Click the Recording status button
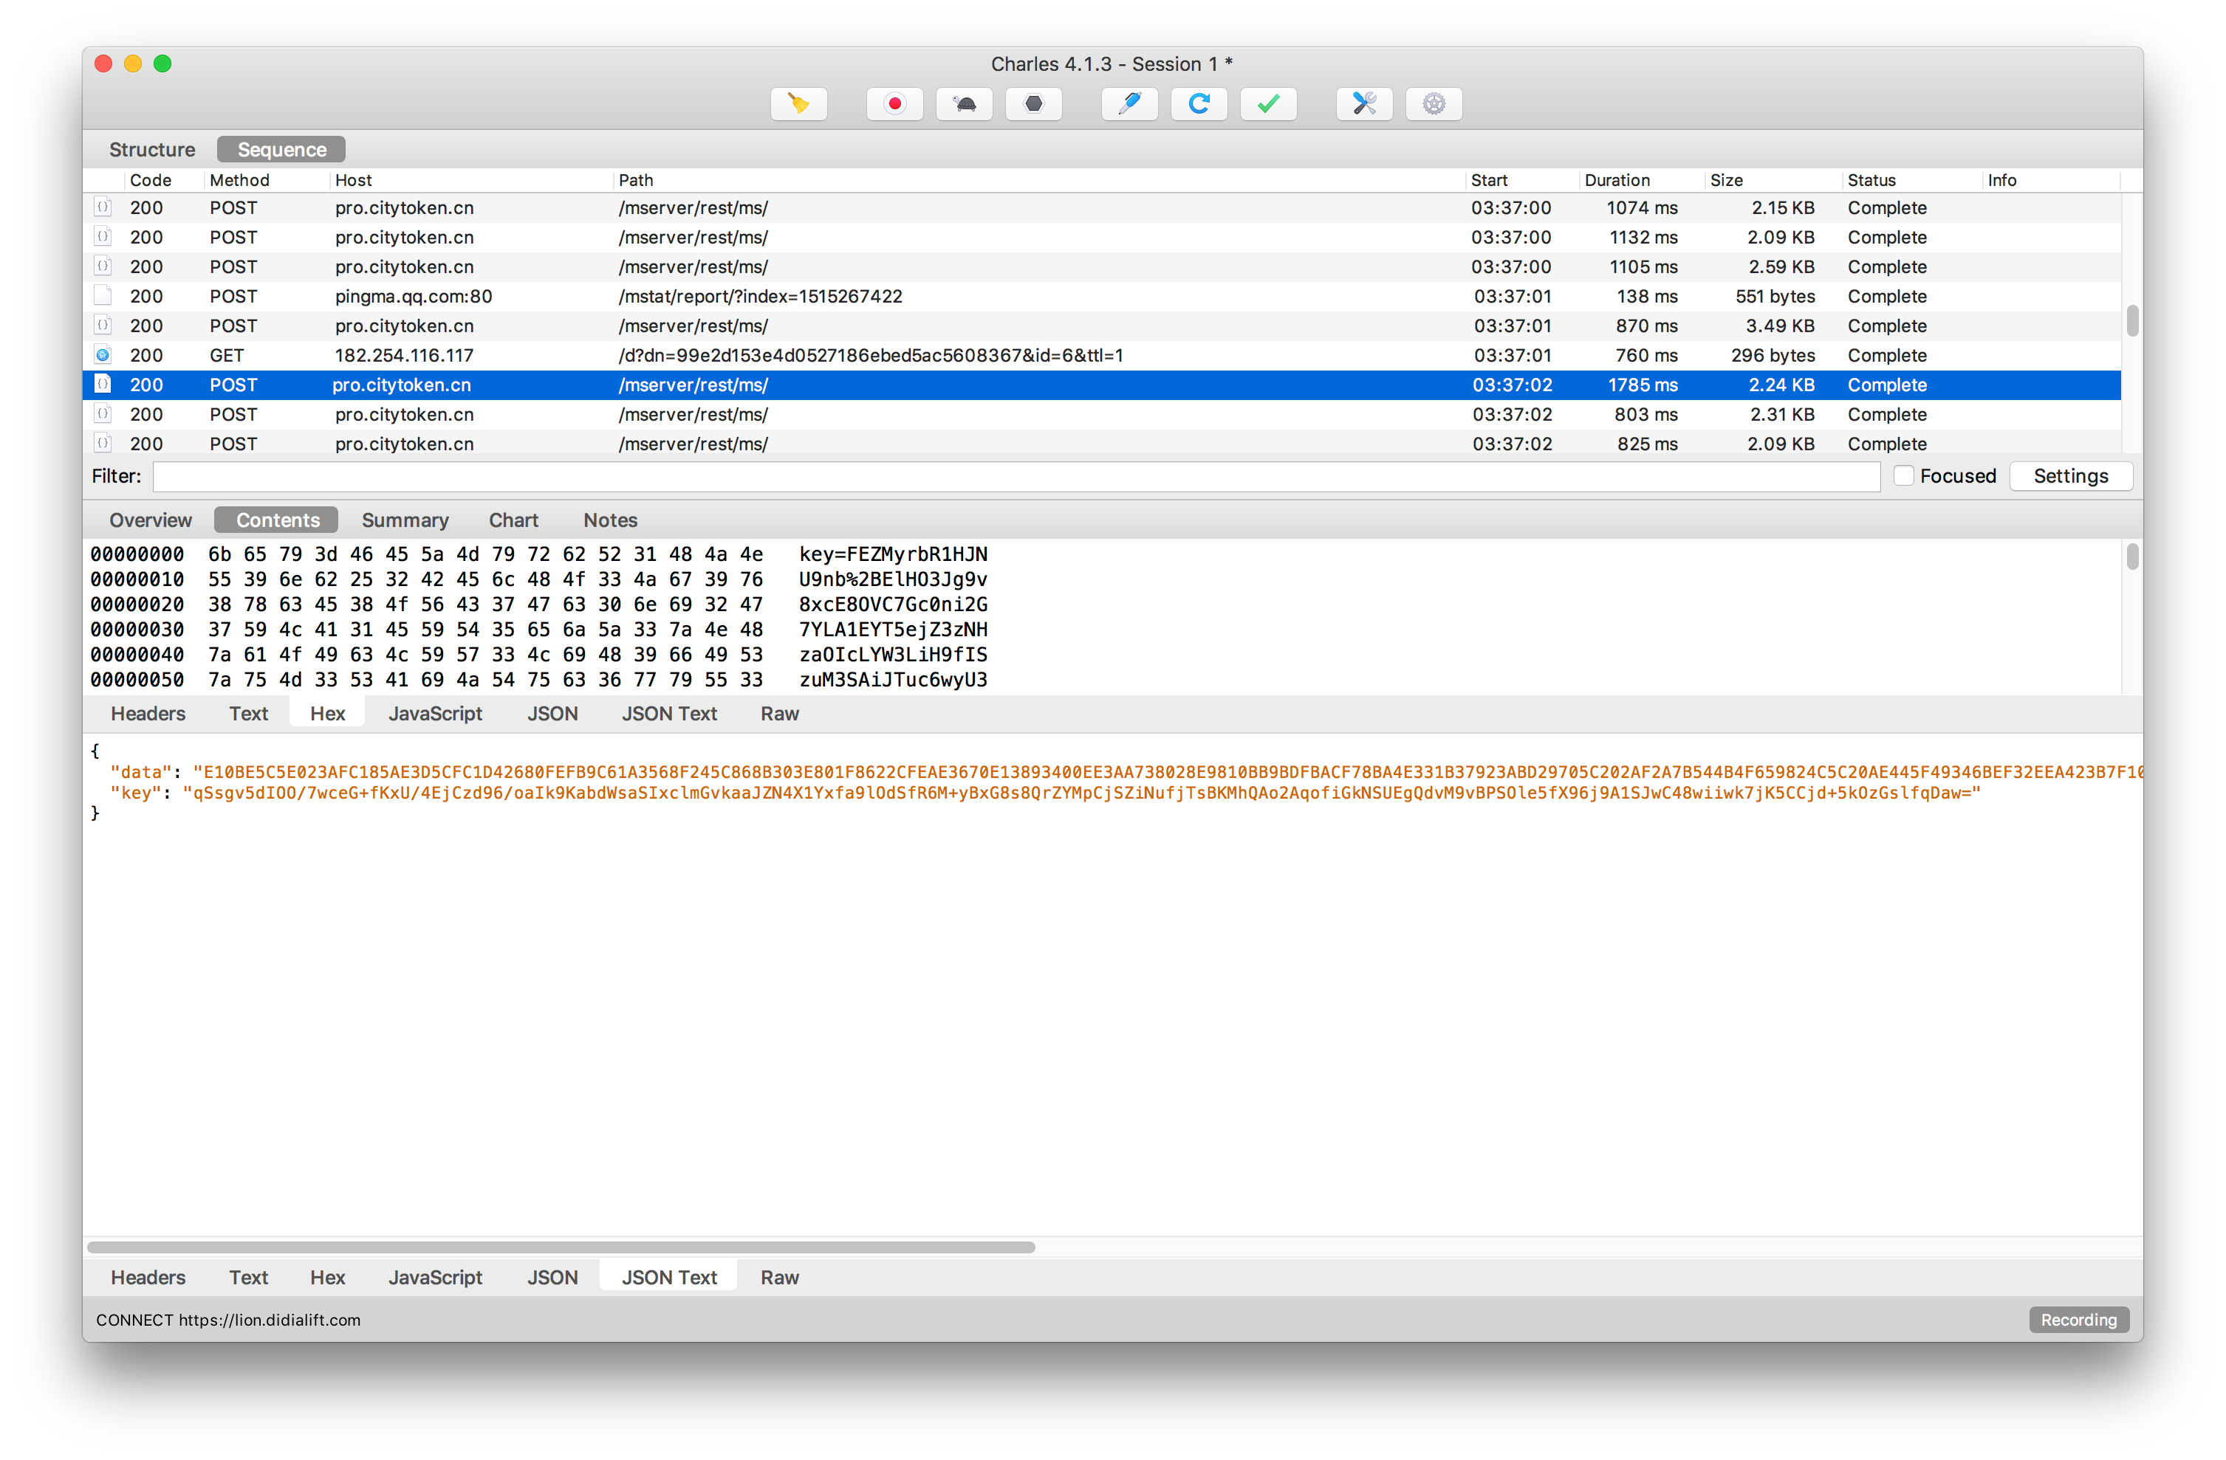Viewport: 2226px width, 1460px height. point(2078,1320)
